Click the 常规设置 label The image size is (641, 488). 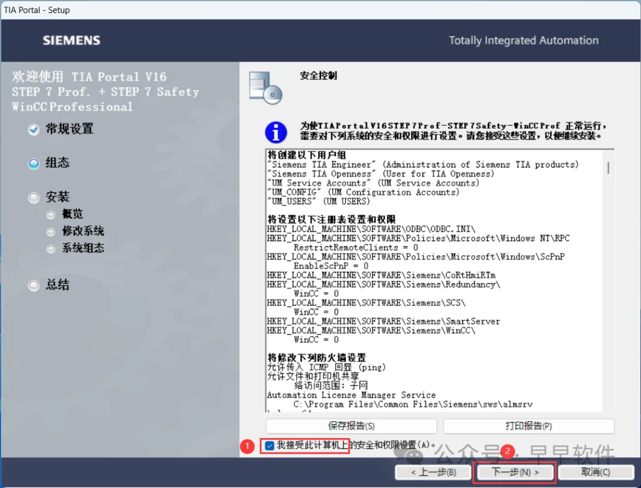[69, 129]
